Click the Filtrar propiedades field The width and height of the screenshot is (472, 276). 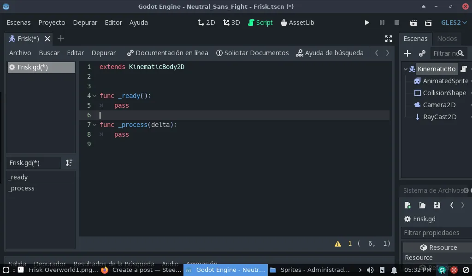point(436,233)
